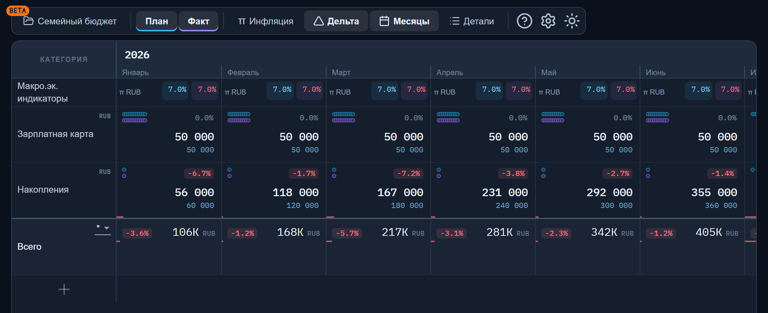Click Всего total 217К RUB
This screenshot has width=768, height=313.
403,232
